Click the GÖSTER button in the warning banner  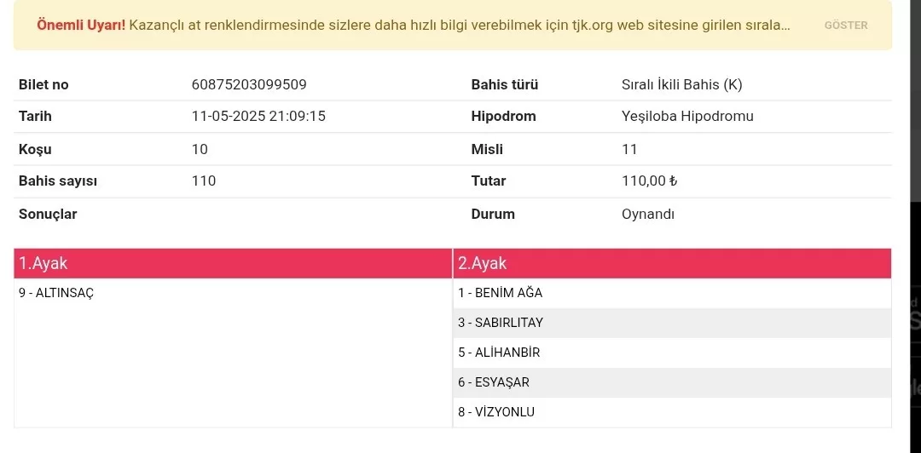(845, 26)
